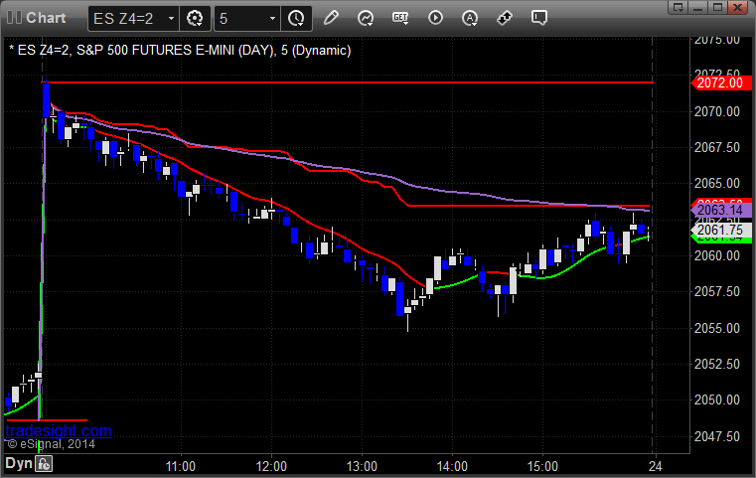Click the eSignal, 2014 copyright text
Viewport: 756px width, 478px height.
(x=51, y=444)
